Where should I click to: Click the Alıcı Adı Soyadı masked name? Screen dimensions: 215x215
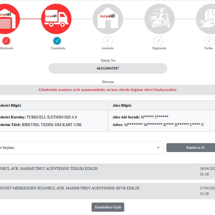tap(155, 117)
